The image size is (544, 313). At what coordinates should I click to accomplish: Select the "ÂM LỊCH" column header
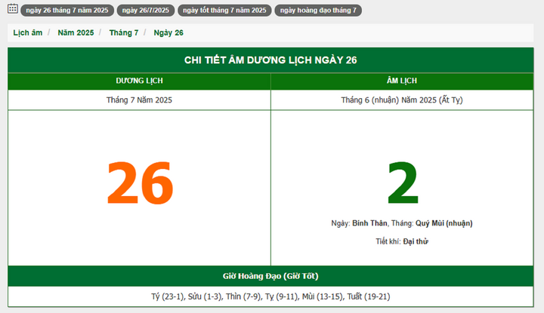(402, 81)
